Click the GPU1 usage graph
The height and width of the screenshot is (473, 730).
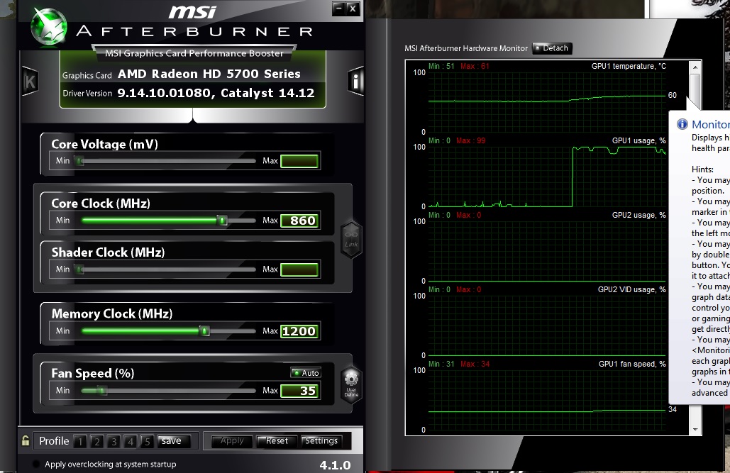click(x=547, y=177)
